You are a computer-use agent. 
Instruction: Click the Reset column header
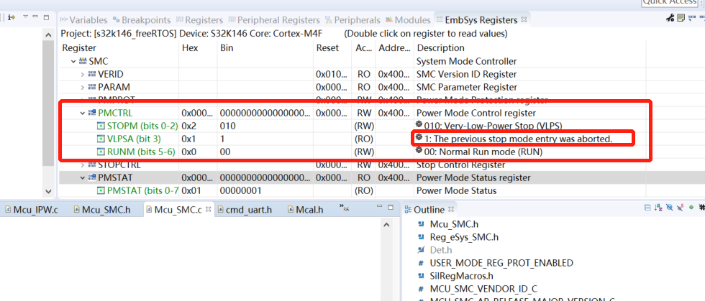click(x=327, y=47)
